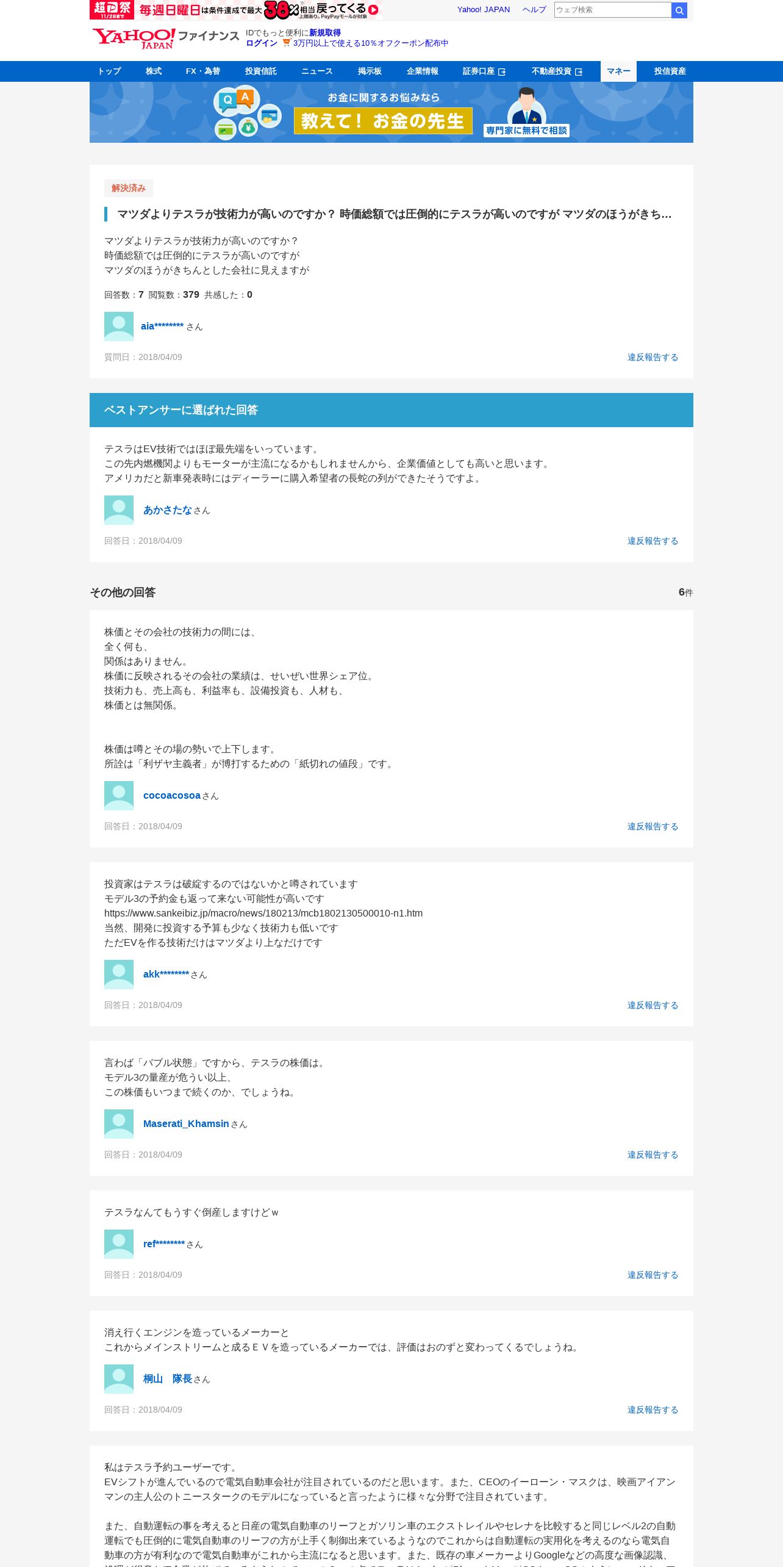Select the 投信資産 navigation tab

[670, 71]
